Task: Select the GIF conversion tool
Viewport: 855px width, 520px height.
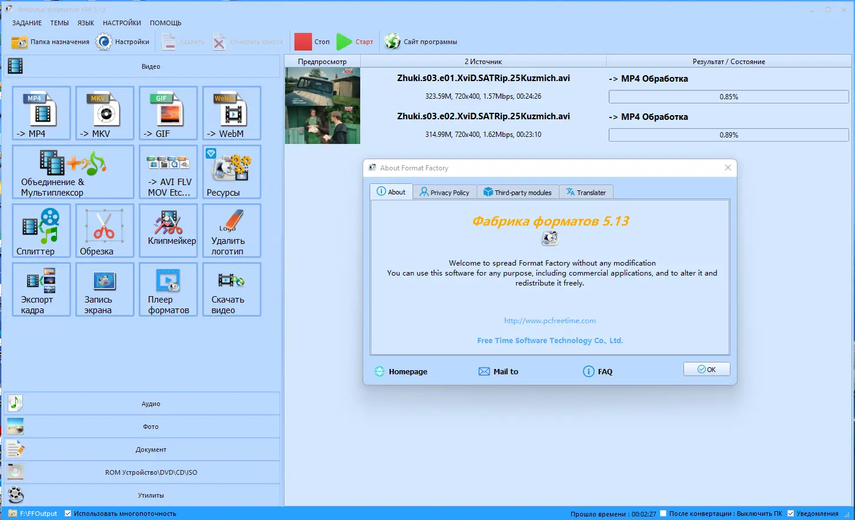Action: pos(168,113)
